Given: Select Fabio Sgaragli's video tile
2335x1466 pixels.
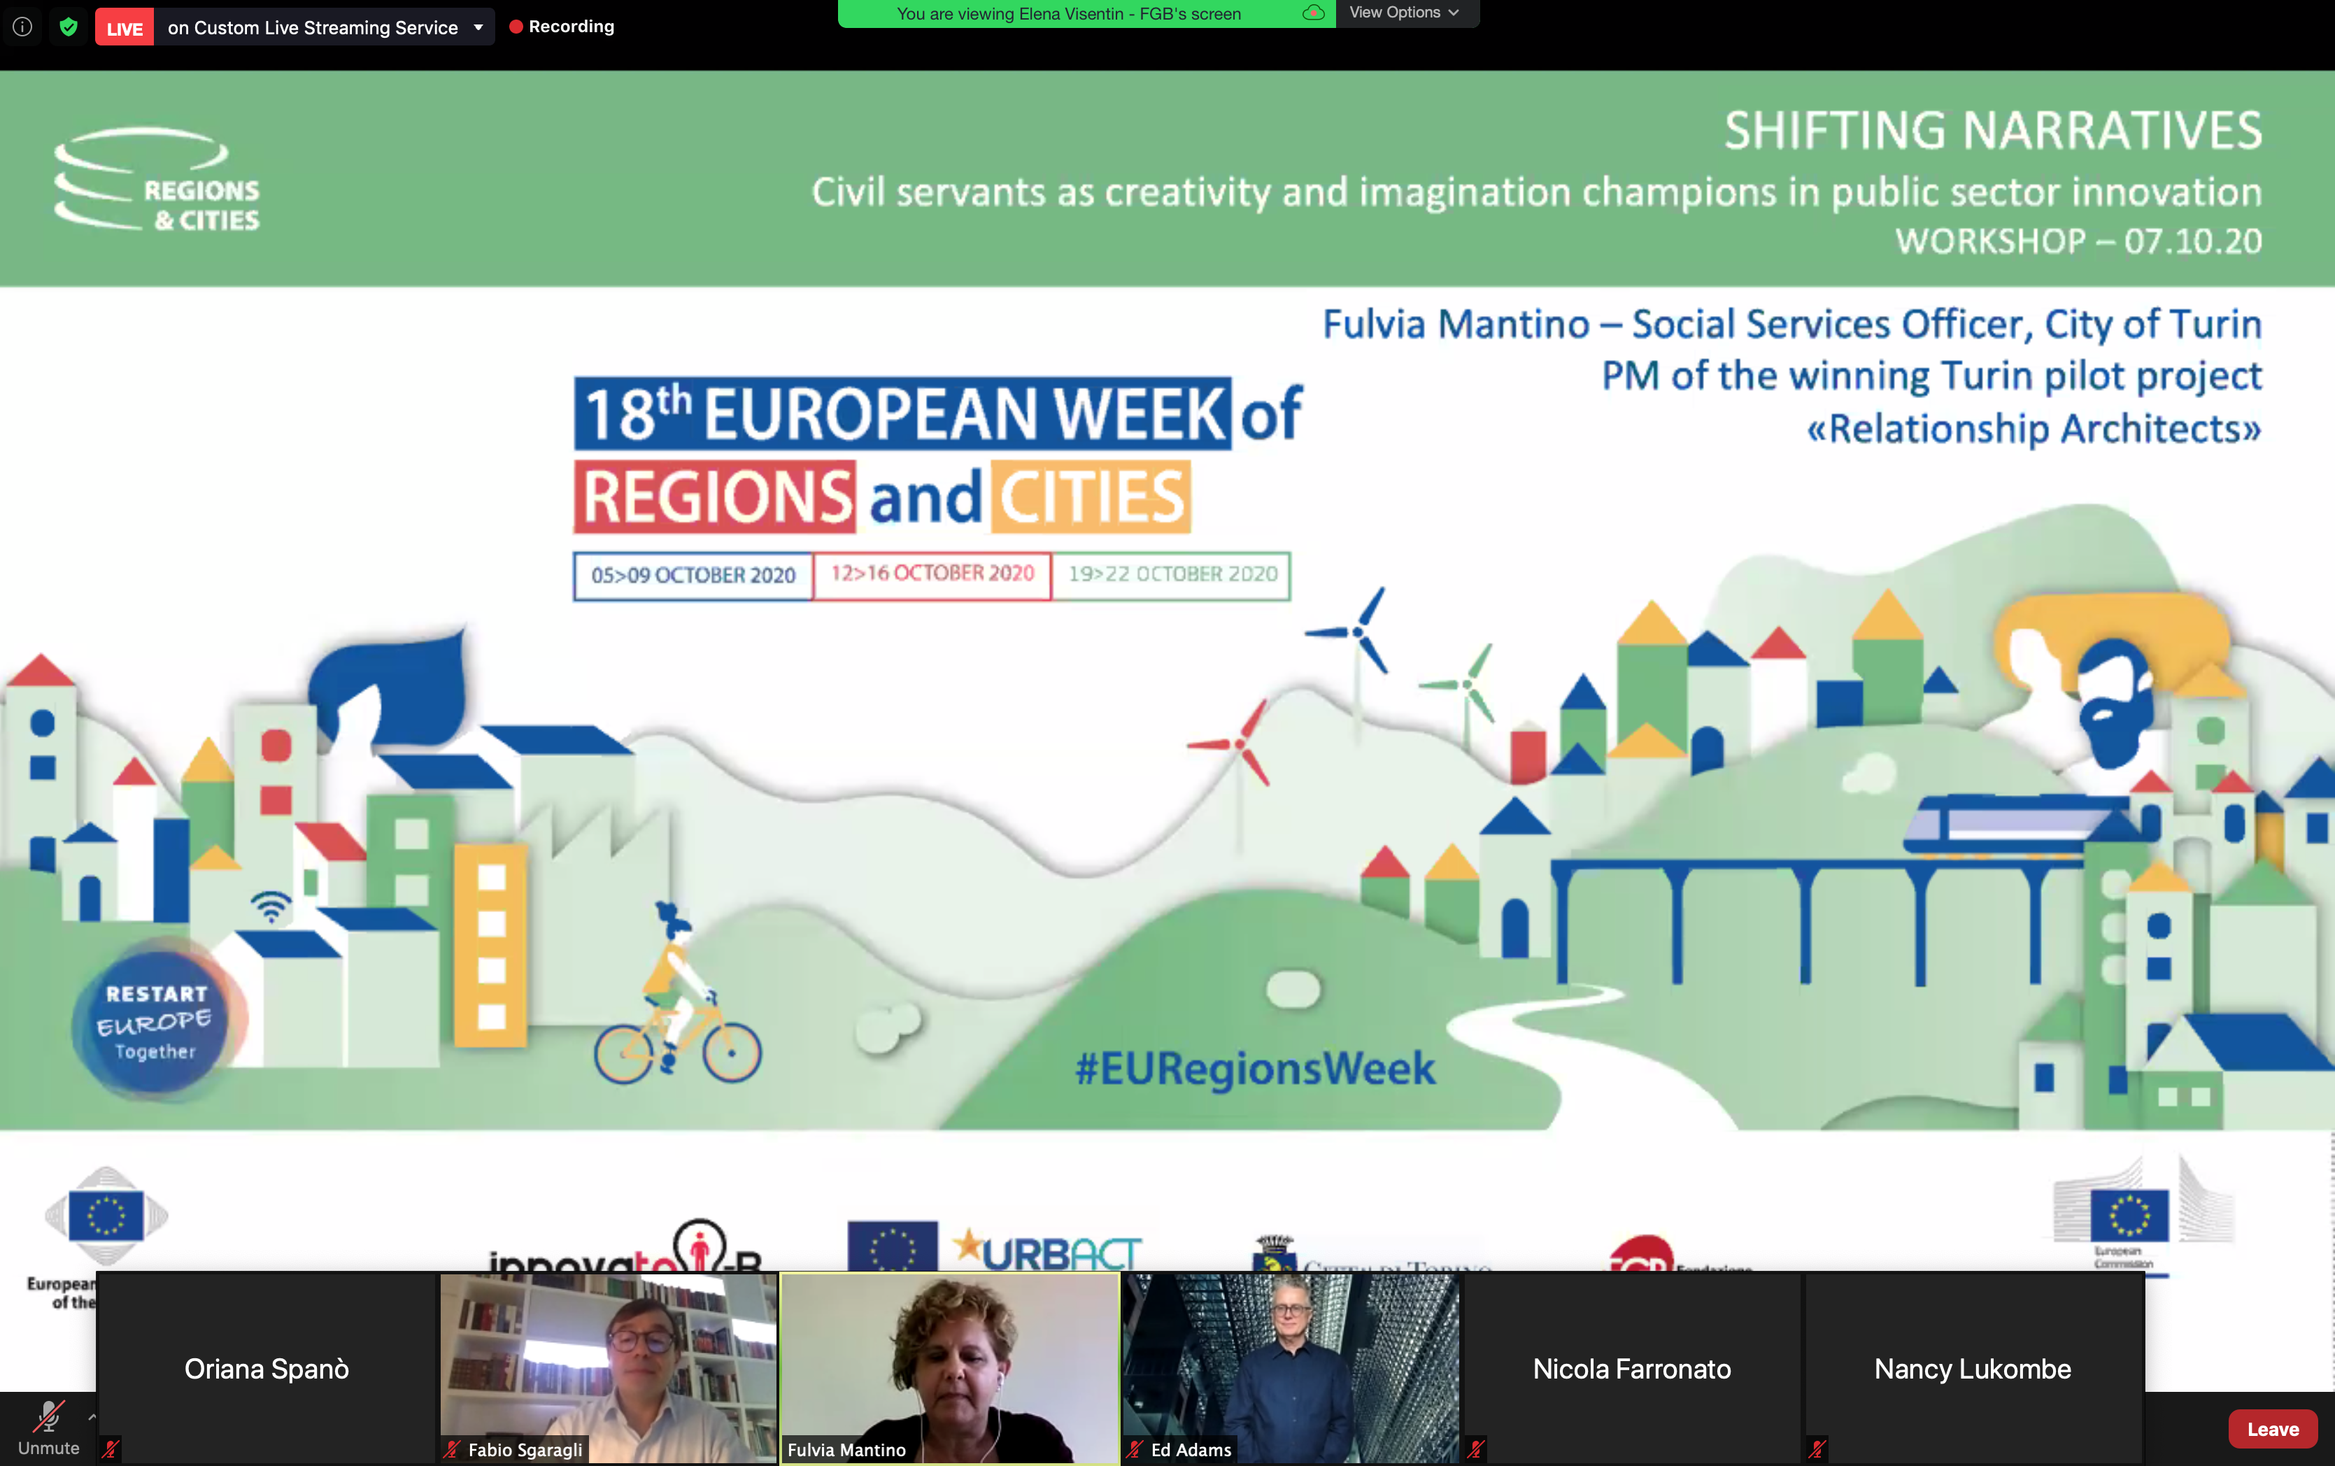Looking at the screenshot, I should [x=608, y=1368].
